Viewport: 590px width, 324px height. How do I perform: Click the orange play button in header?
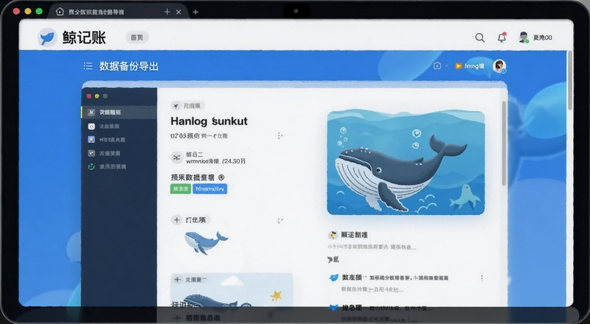coord(458,66)
